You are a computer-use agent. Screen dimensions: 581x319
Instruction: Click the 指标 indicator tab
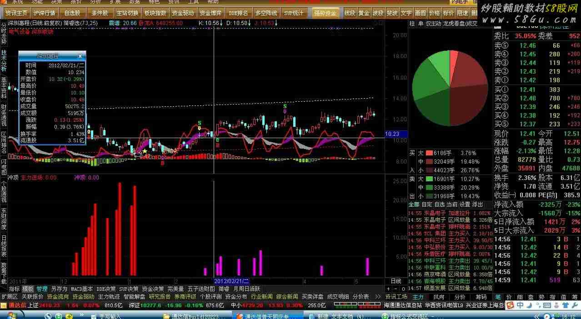(15, 289)
